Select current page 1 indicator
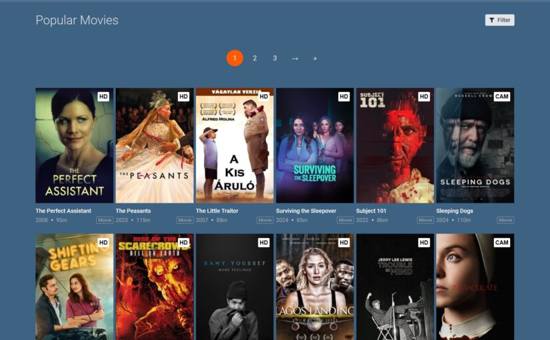 [235, 59]
